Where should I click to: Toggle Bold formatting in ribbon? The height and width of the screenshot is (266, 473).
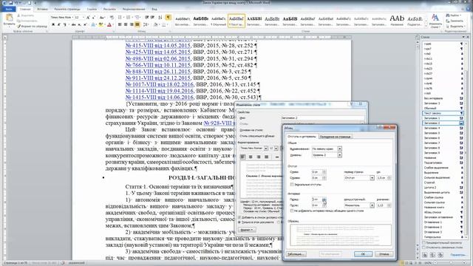(x=53, y=24)
